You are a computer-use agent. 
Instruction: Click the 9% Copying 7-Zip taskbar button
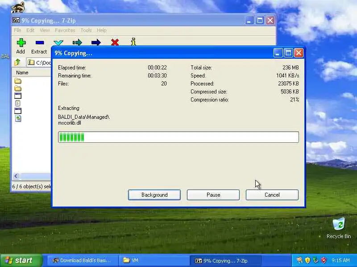point(225,261)
